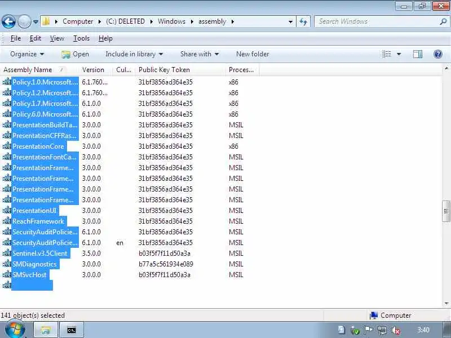Sort by the Processor column header
Image resolution: width=451 pixels, height=338 pixels.
pos(242,70)
